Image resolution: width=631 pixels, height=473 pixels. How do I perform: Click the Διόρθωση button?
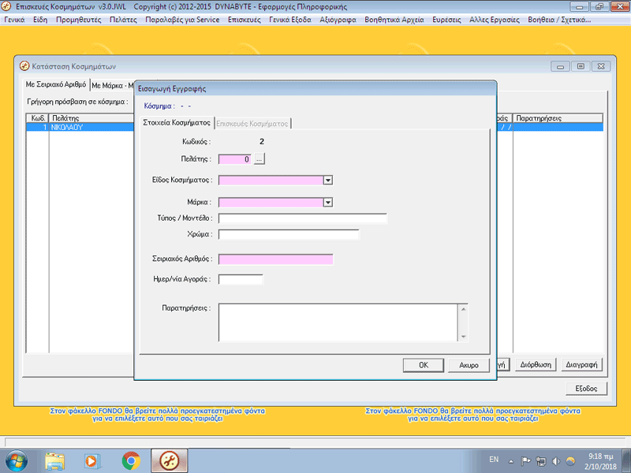coord(536,365)
